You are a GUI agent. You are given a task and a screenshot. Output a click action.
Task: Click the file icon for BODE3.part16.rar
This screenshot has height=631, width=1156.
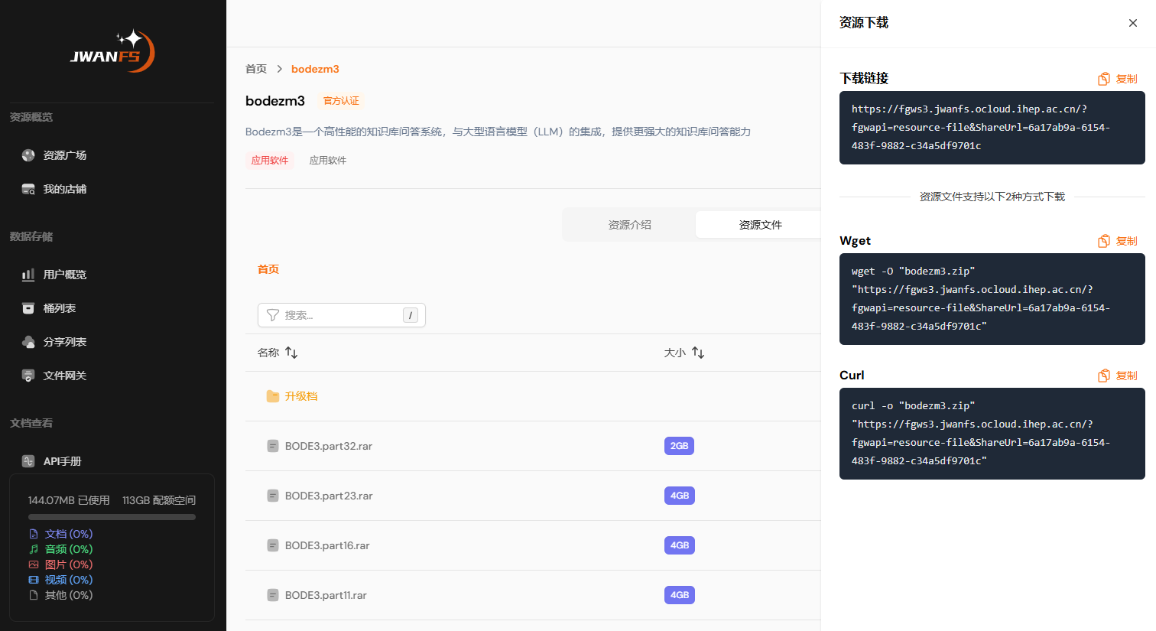[x=273, y=545]
